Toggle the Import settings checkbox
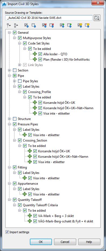Image resolution: width=106 pixels, height=251 pixels. click(7, 232)
